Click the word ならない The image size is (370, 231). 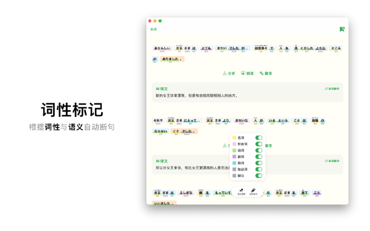click(x=160, y=131)
